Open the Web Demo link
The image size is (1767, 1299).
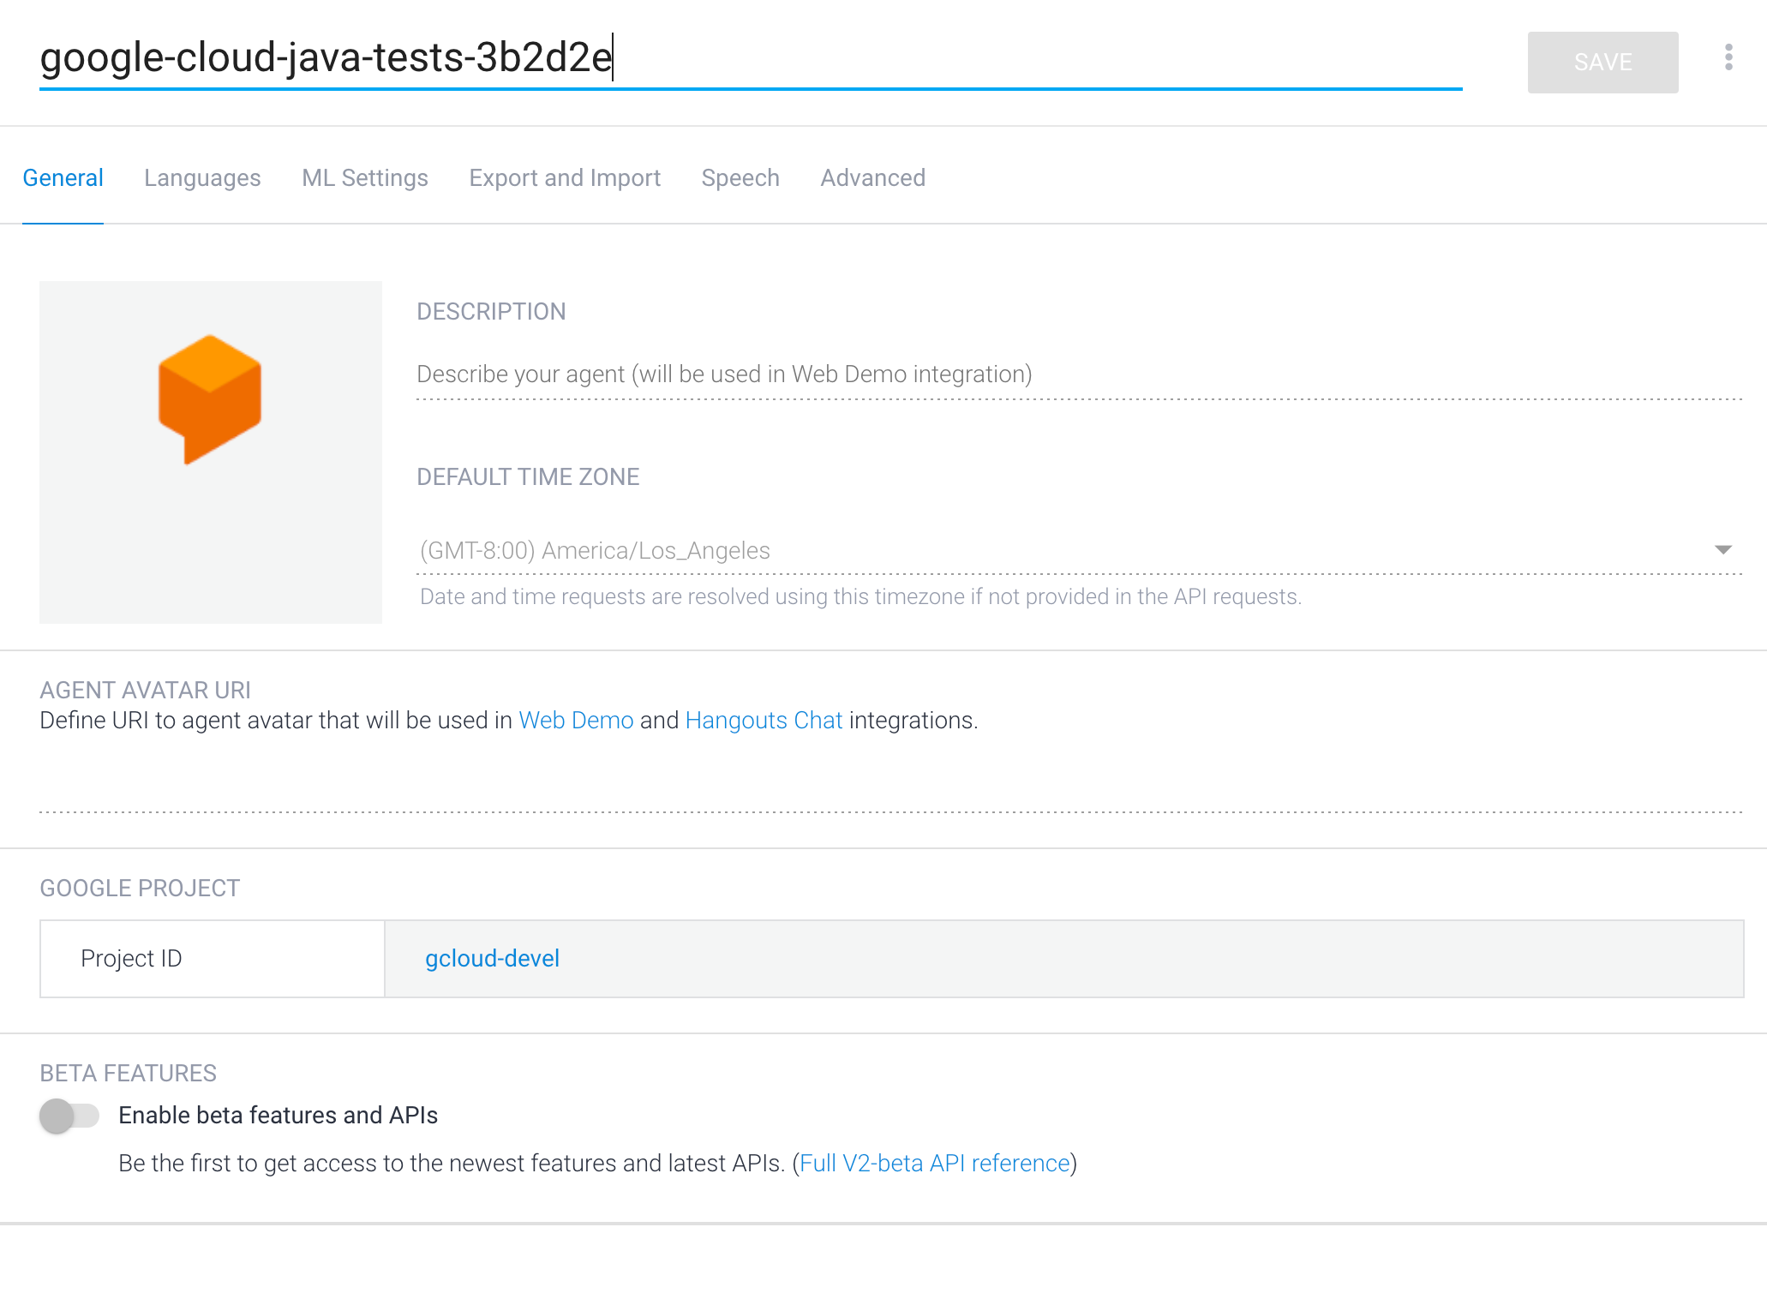pos(576,720)
